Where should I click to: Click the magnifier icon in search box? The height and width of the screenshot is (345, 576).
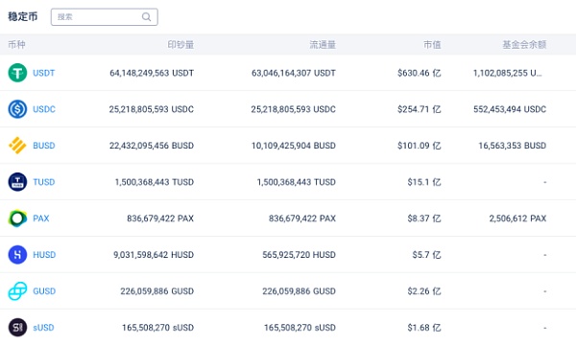click(x=146, y=17)
